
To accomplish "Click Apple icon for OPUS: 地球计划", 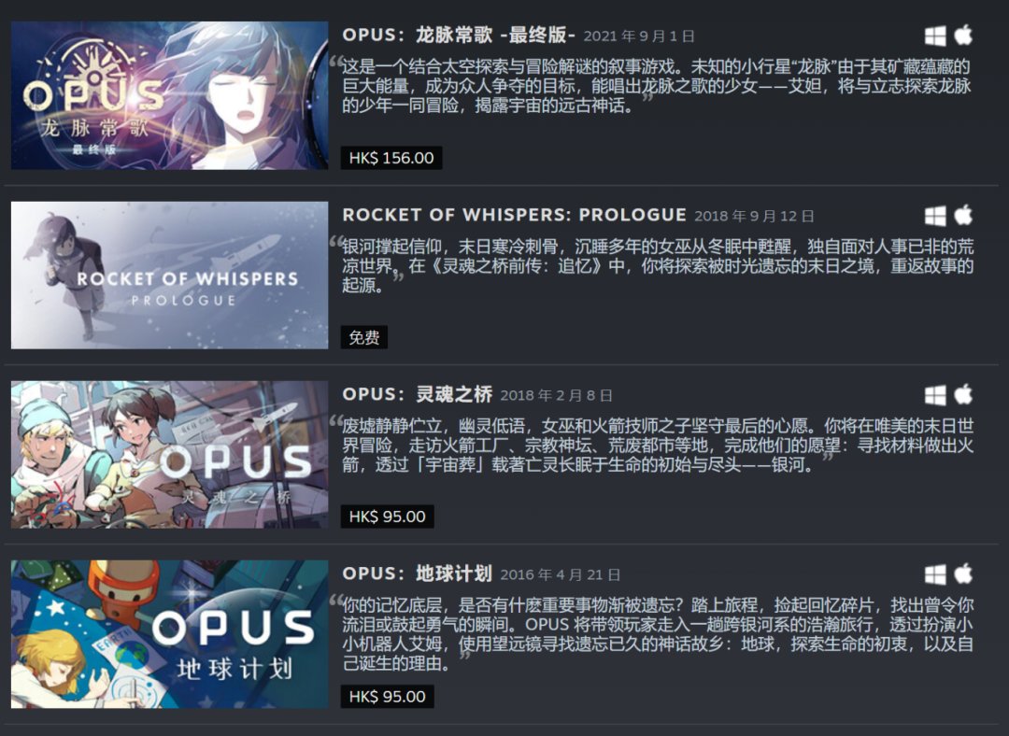I will point(963,573).
